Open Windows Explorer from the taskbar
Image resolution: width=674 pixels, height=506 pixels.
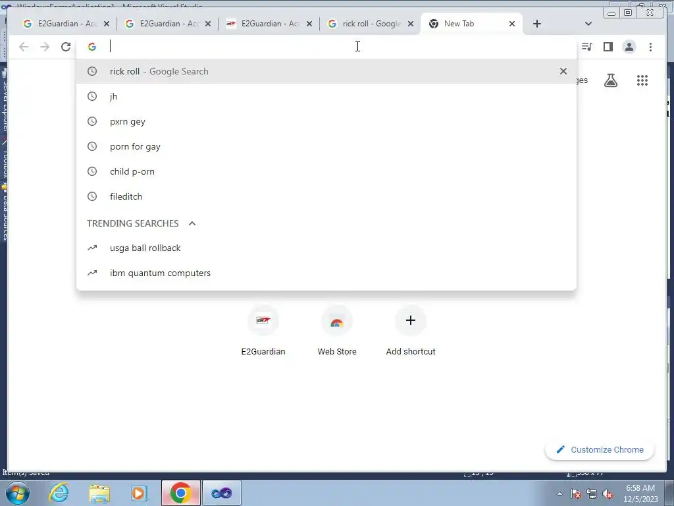click(x=100, y=493)
